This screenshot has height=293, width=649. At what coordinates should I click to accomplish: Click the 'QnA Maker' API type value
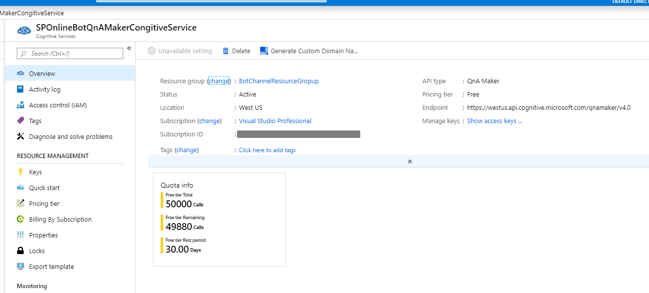[483, 81]
